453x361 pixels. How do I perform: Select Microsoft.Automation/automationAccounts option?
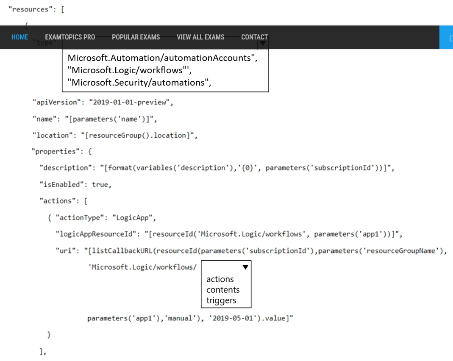tap(162, 58)
